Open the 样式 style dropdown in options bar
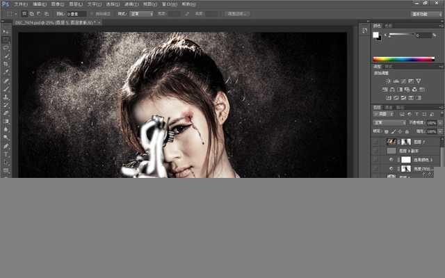445x278 pixels. pyautogui.click(x=141, y=14)
